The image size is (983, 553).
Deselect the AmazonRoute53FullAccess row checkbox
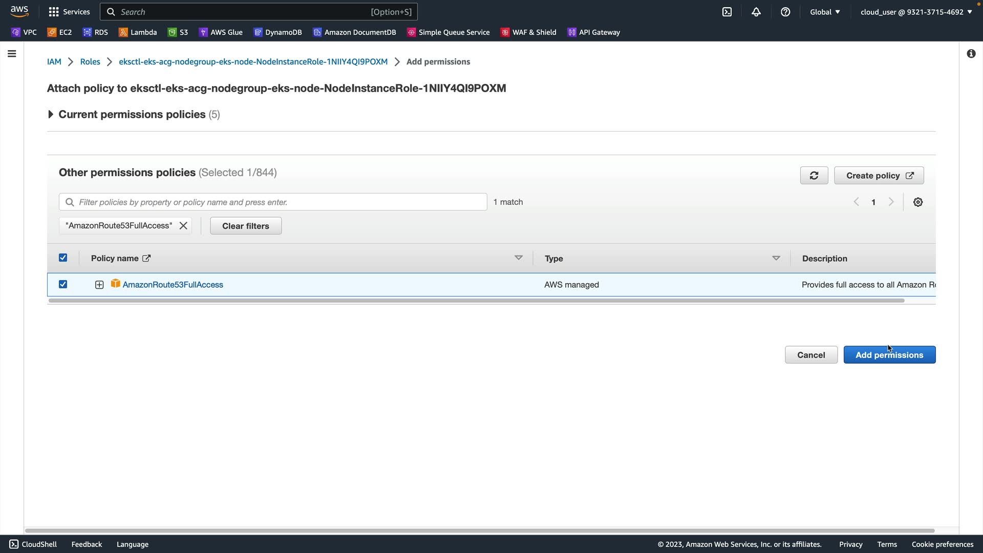(63, 284)
